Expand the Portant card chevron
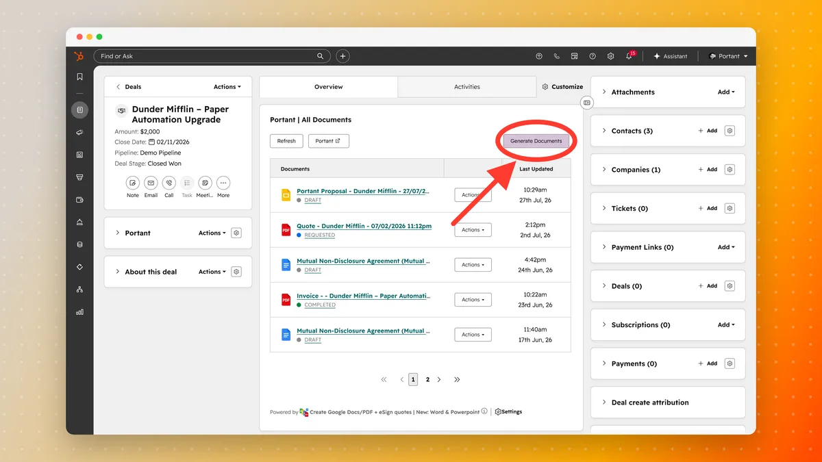 pos(117,233)
